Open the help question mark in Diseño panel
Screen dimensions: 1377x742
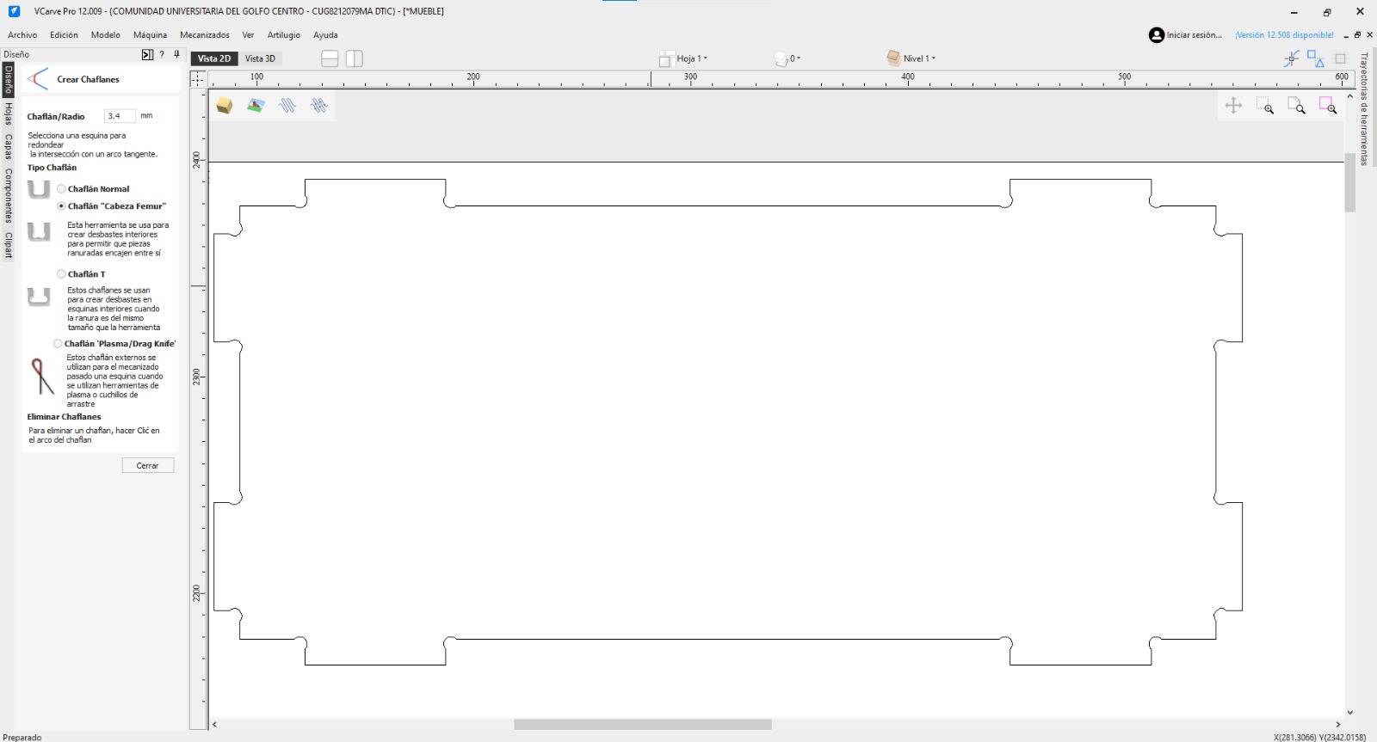pos(162,54)
